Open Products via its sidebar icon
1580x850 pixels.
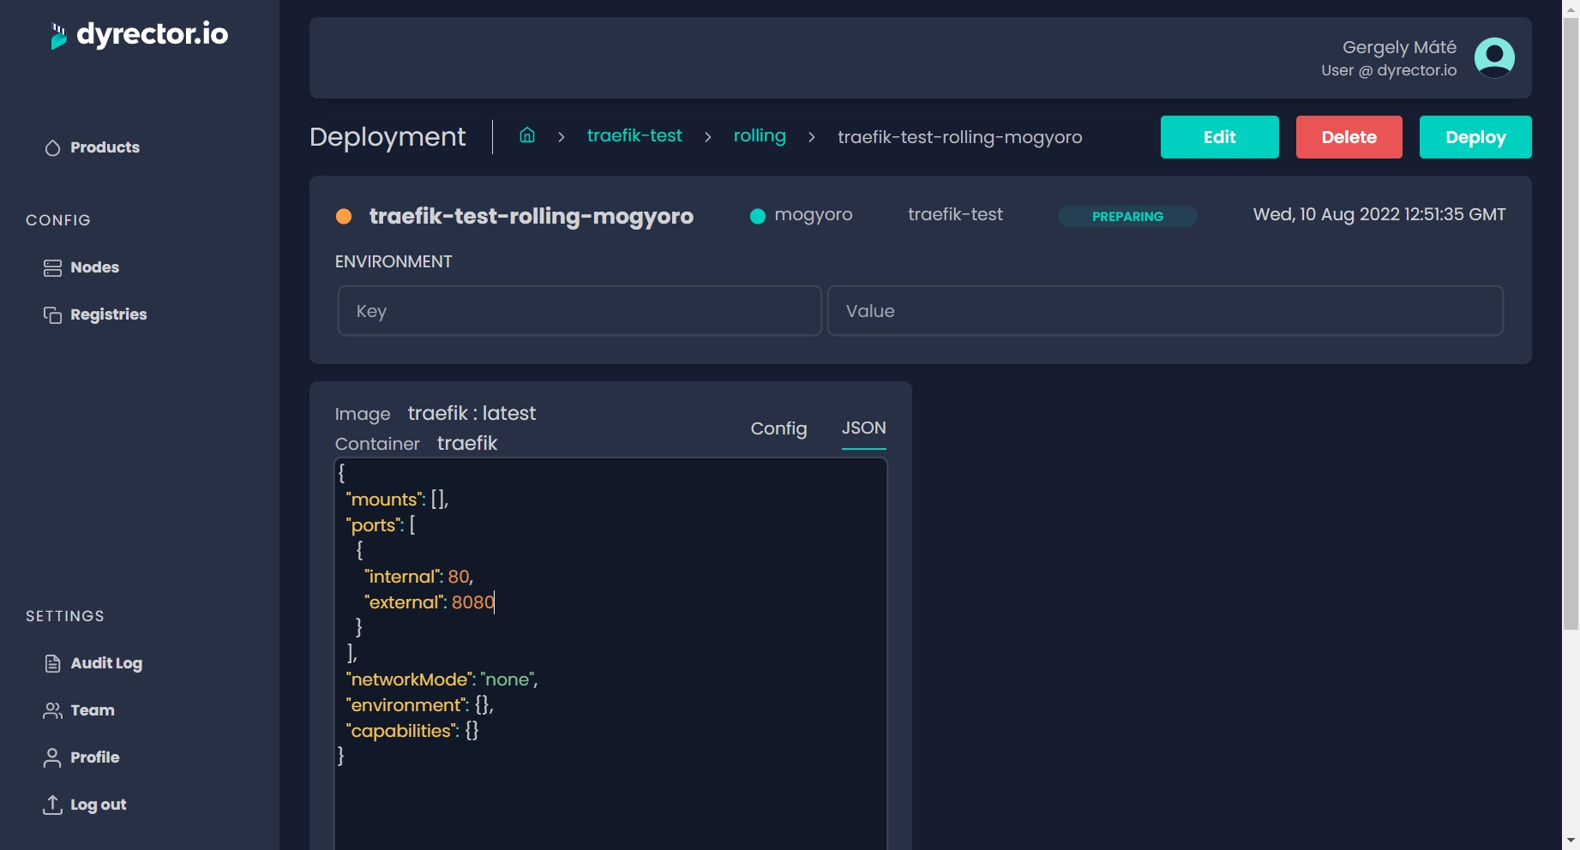coord(52,147)
